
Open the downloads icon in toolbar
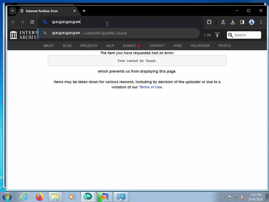233,22
